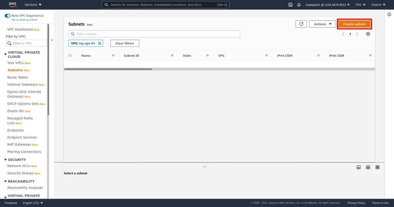394x207 pixels.
Task: Maximize the bottom details panel
Action: [378, 167]
